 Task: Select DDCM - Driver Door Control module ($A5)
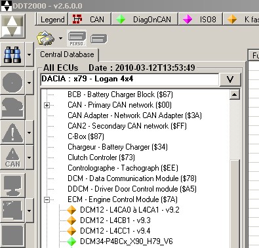tap(132, 189)
